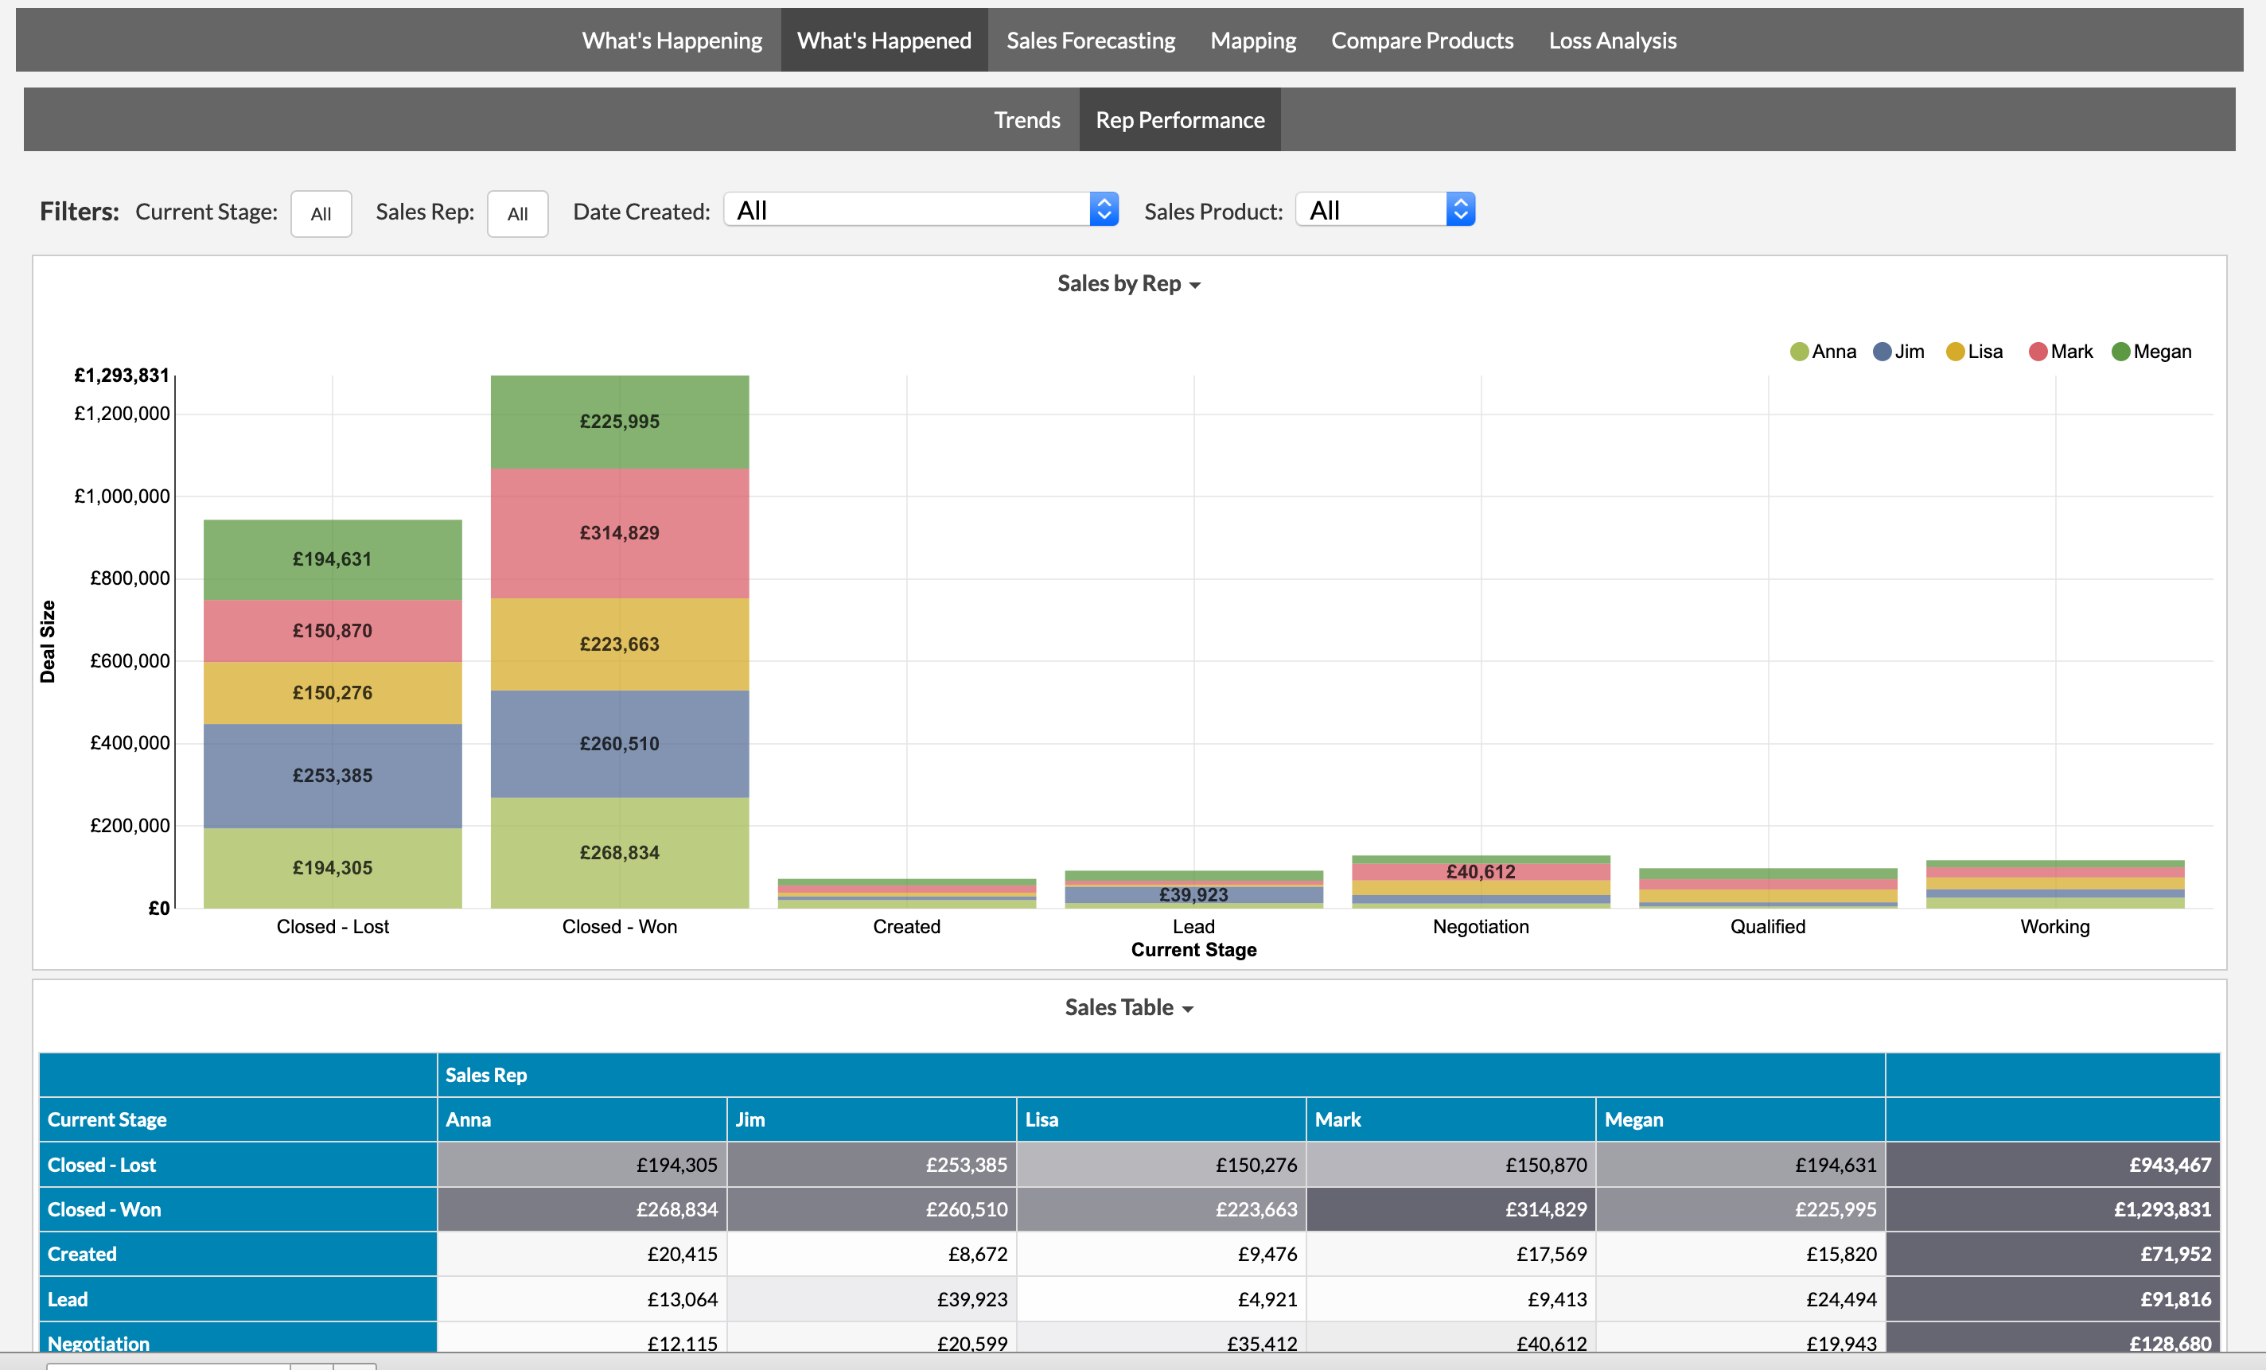Click the Sales Rep filter icon
The height and width of the screenshot is (1370, 2266).
pyautogui.click(x=516, y=211)
